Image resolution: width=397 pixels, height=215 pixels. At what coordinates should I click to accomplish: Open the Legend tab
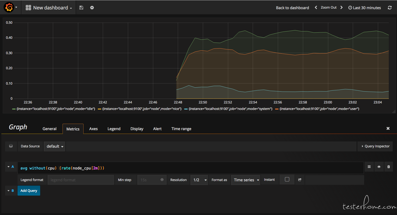point(114,129)
